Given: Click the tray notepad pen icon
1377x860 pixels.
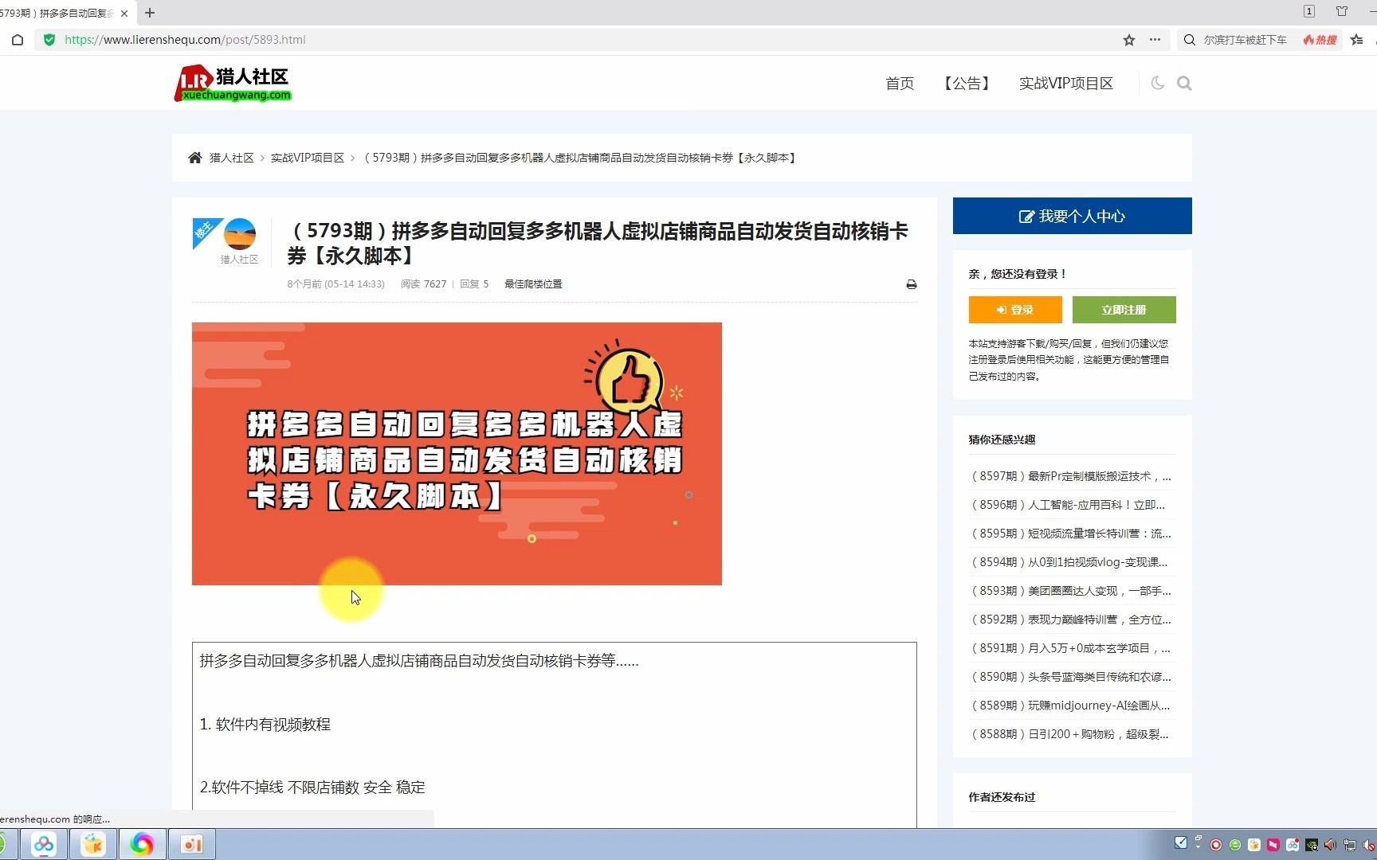Looking at the screenshot, I should click(x=1181, y=842).
